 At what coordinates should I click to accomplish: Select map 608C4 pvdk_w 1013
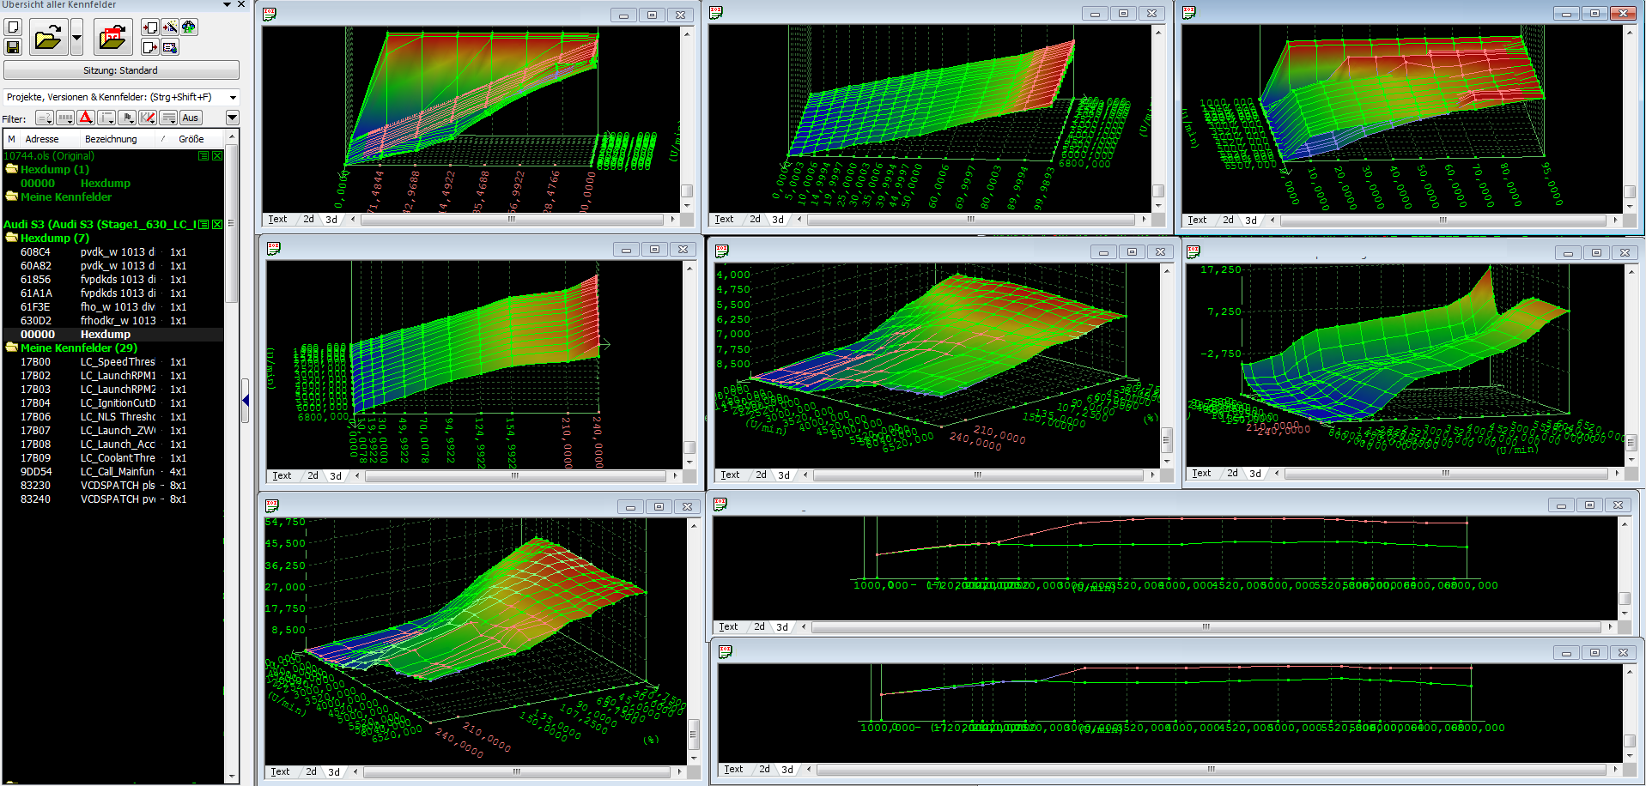click(x=113, y=252)
